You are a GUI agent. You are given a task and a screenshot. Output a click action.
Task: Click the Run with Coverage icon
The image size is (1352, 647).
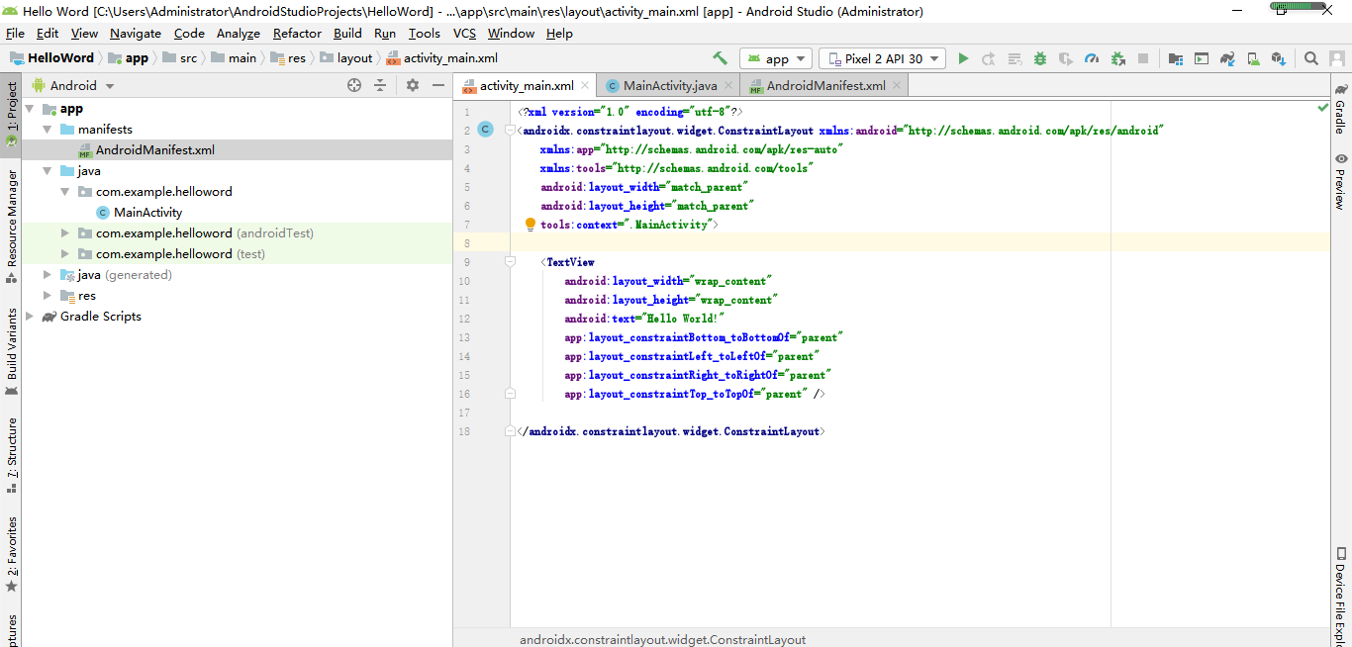coord(1066,58)
